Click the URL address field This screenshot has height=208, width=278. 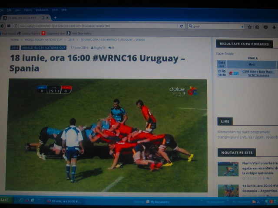[97, 26]
